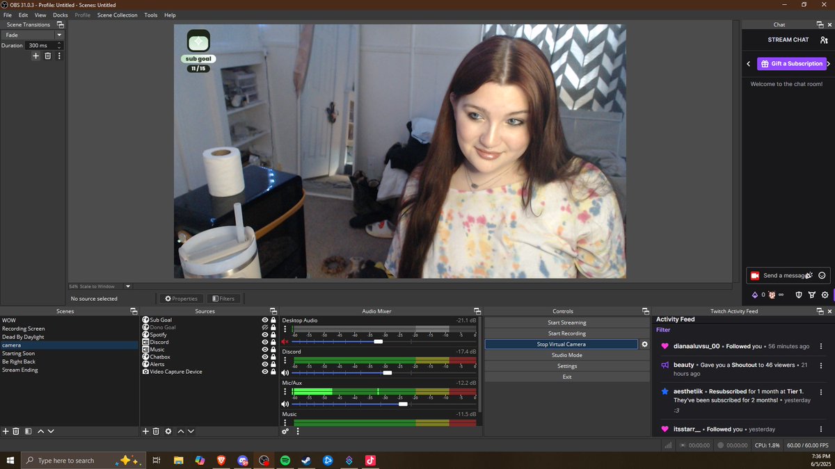Mute the Mic/Aux audio channel

[x=285, y=404]
